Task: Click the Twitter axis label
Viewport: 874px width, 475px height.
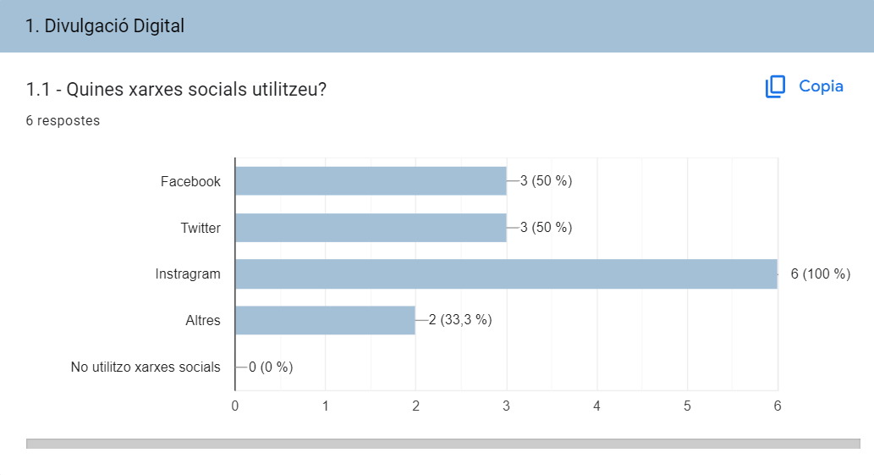Action: point(201,228)
